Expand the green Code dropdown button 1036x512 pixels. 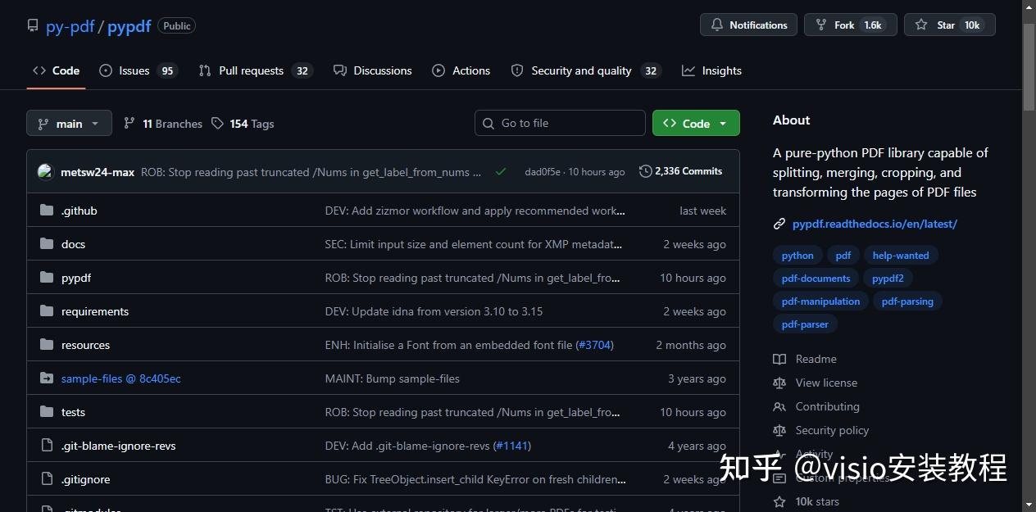coord(696,123)
